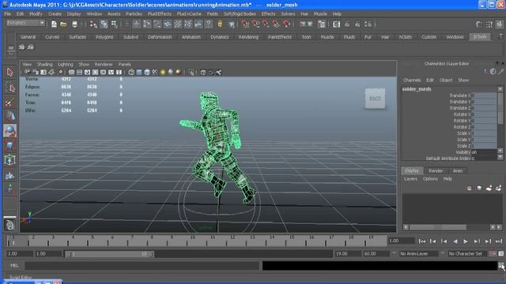506x284 pixels.
Task: Click the create new layer icon
Action: pos(489,188)
